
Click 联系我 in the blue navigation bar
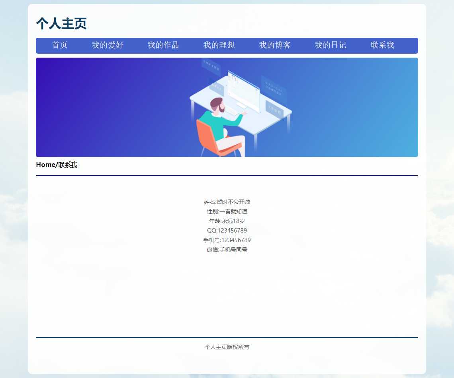point(382,45)
